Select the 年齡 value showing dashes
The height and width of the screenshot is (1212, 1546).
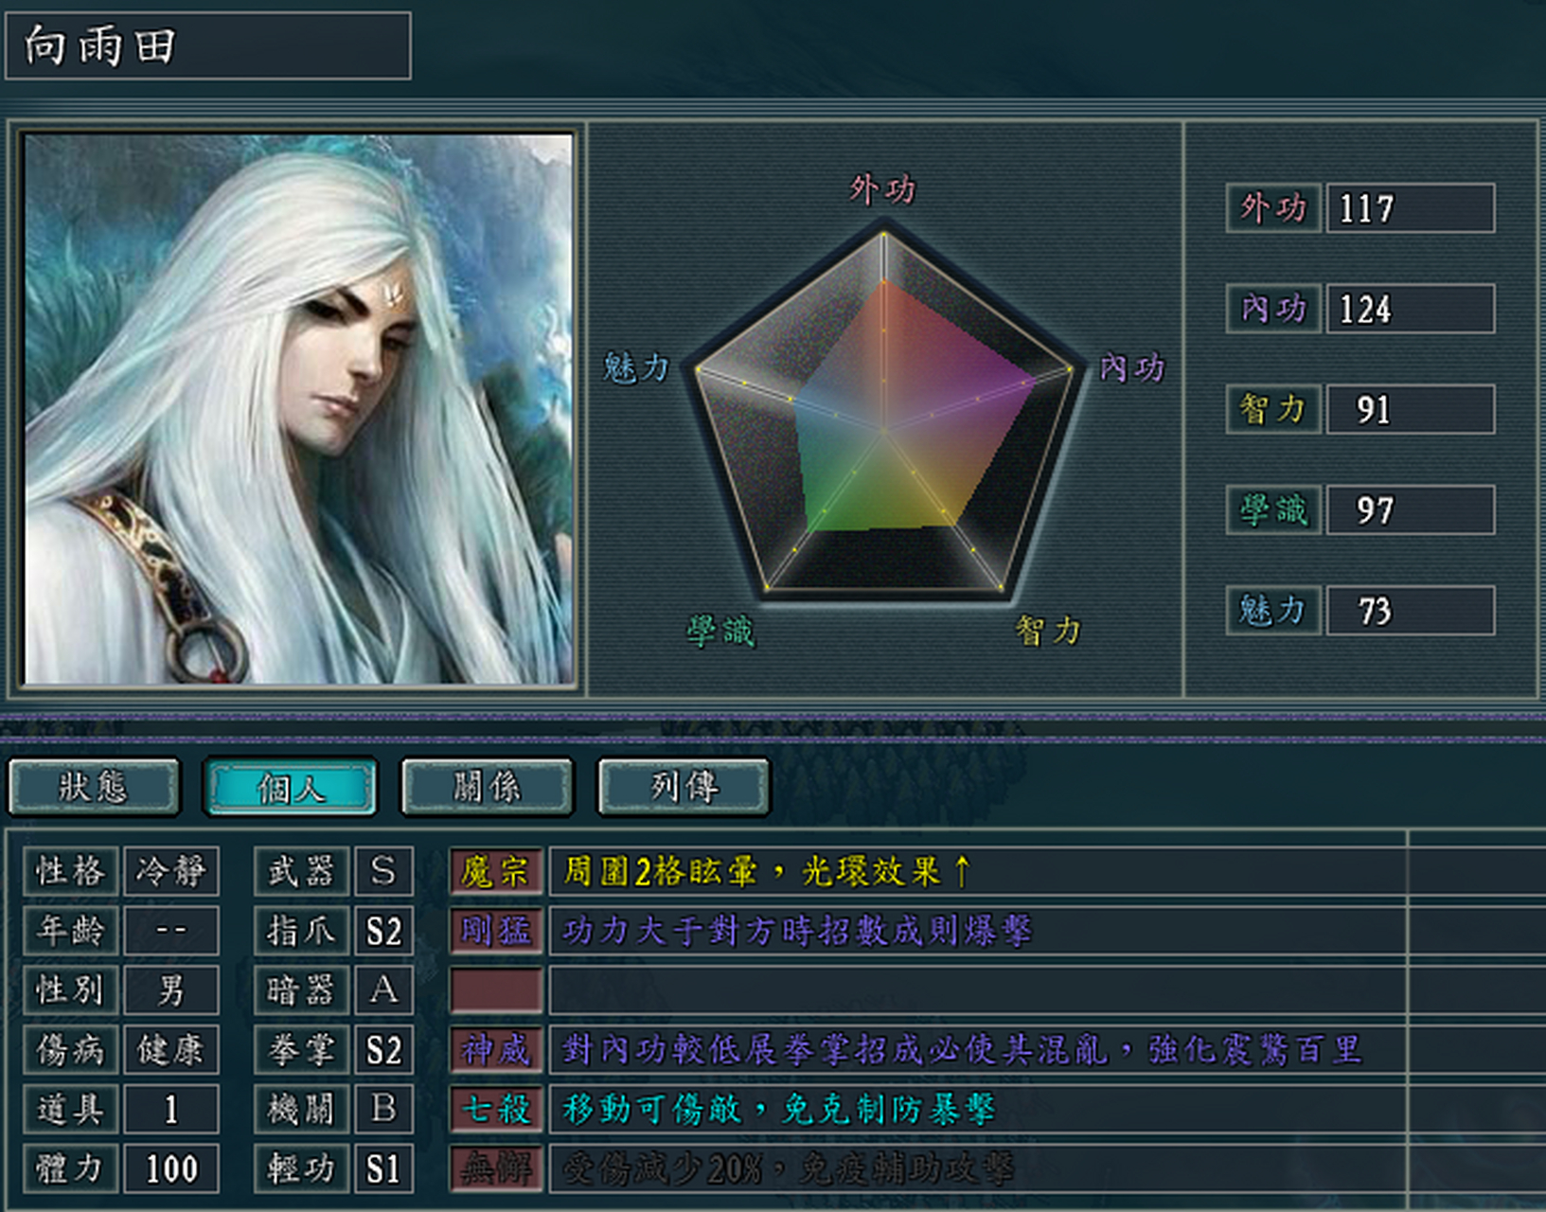[171, 931]
